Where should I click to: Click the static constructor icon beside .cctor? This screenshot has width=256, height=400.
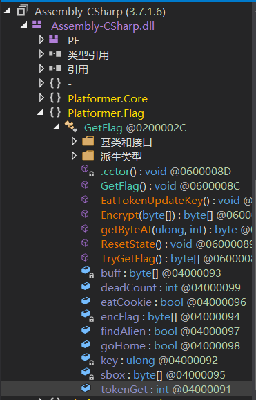tap(87, 170)
